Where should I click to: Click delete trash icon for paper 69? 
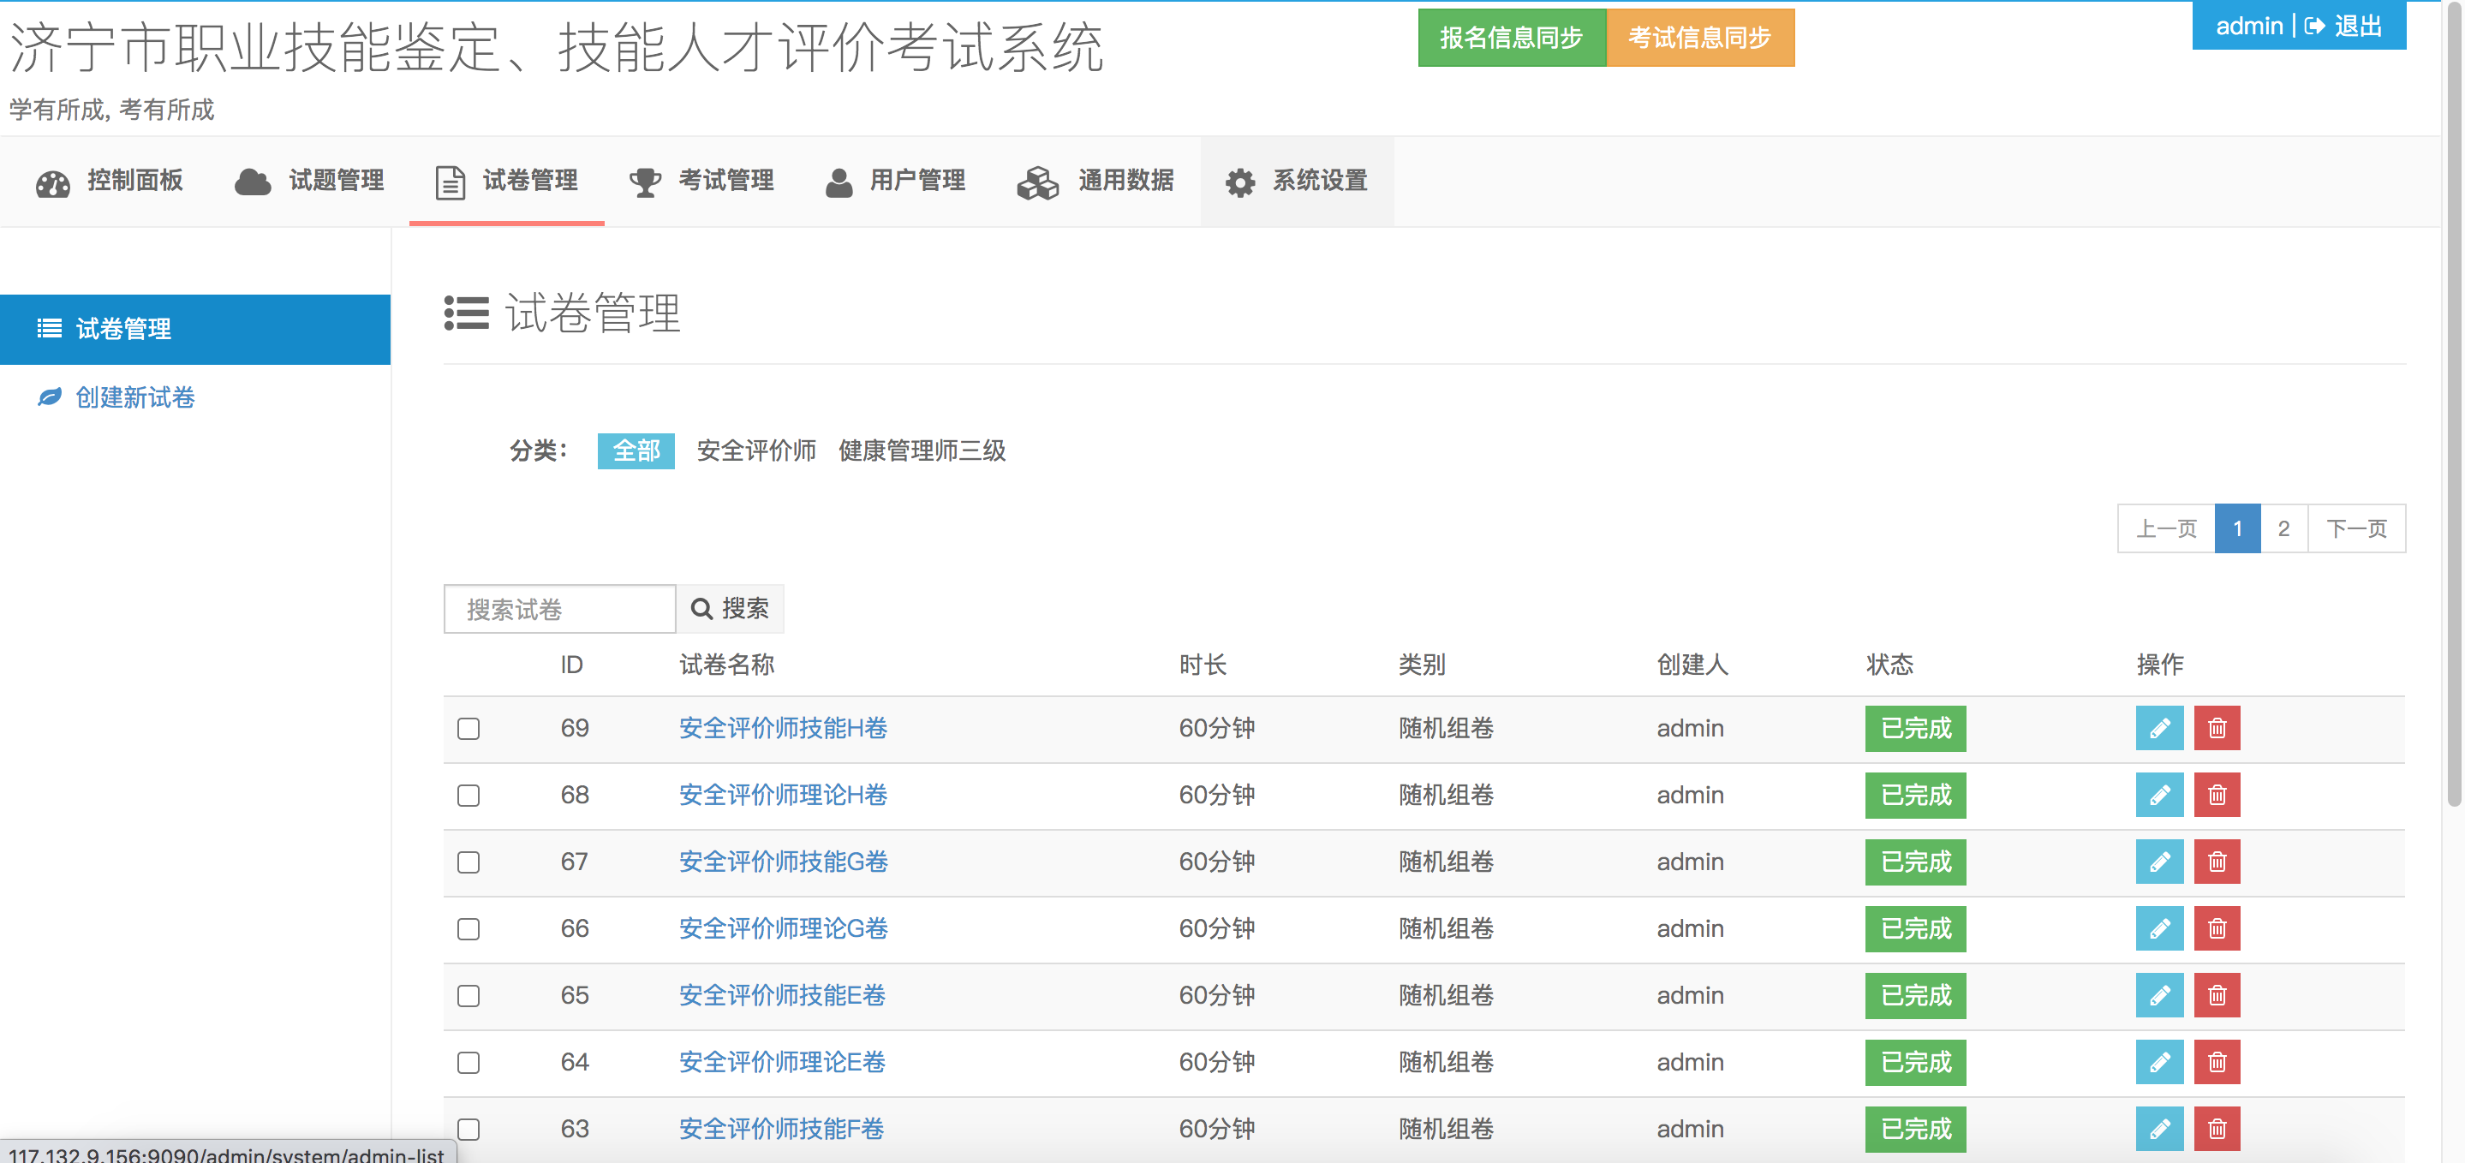tap(2217, 729)
